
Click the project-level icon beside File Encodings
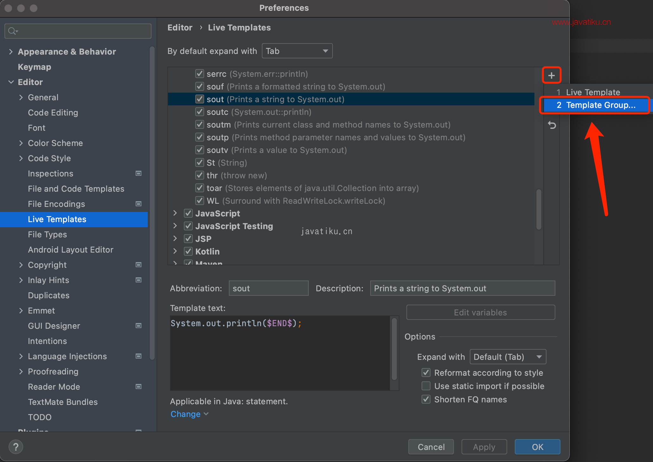click(x=139, y=204)
